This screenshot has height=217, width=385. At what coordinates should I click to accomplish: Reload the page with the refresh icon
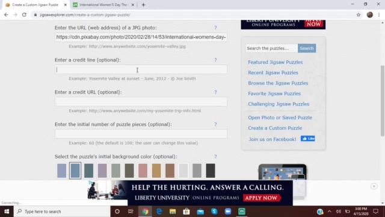pos(24,14)
